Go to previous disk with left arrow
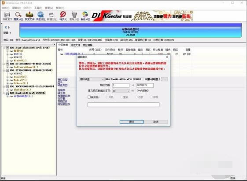 coord(6,27)
